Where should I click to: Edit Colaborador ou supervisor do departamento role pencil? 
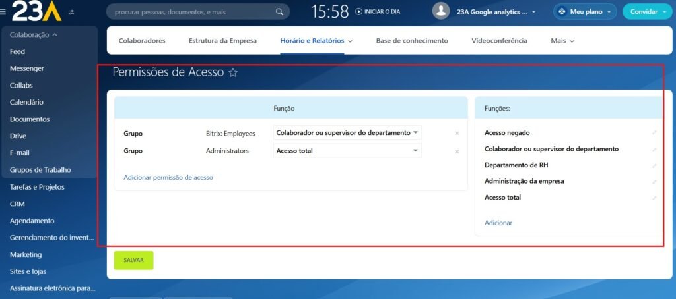click(x=654, y=149)
